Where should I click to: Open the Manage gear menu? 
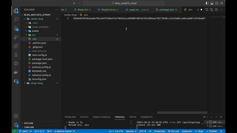pos(16,125)
